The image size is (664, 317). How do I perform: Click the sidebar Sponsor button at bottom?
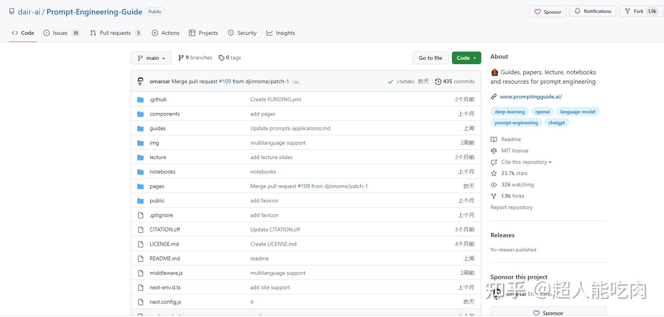point(548,312)
